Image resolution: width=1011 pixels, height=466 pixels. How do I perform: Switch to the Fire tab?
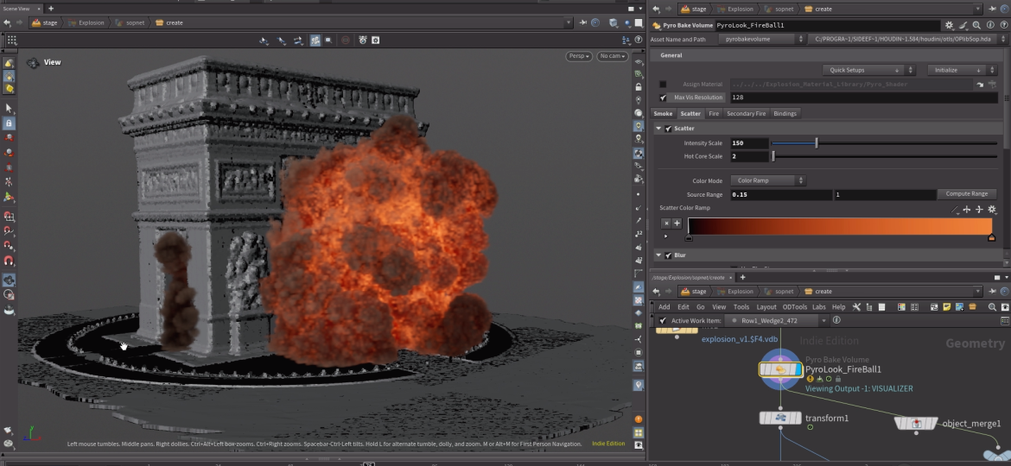(x=714, y=113)
